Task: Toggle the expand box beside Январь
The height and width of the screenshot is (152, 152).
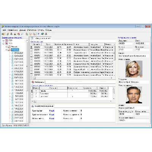Action: click(x=6, y=47)
